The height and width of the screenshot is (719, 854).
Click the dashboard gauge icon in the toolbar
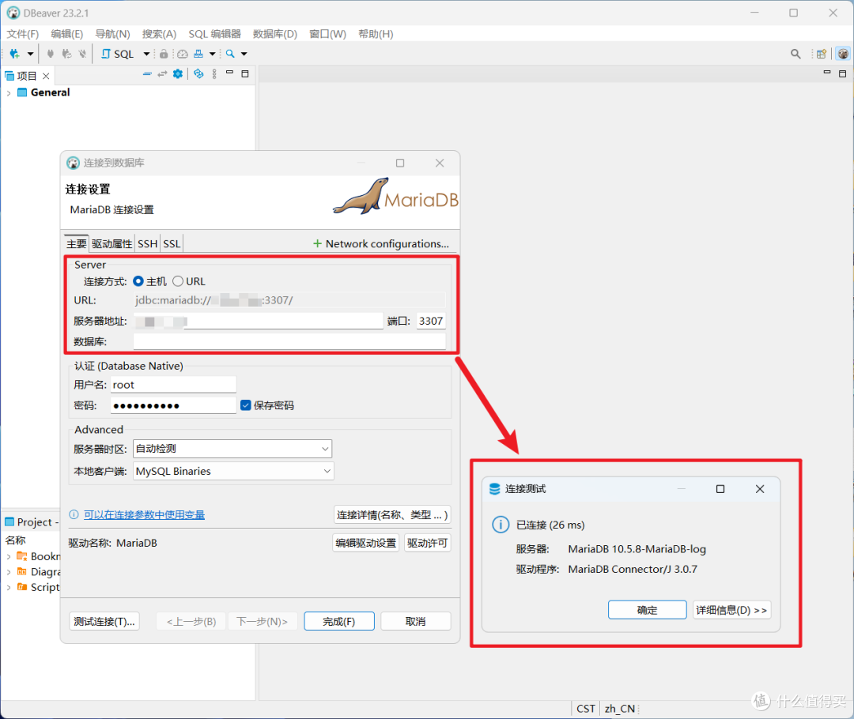pyautogui.click(x=182, y=54)
